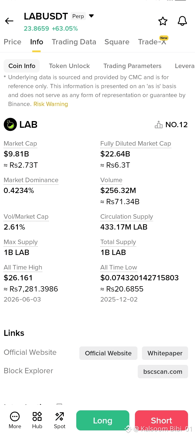Tap the green Long button
Image resolution: width=195 pixels, height=436 pixels.
click(103, 420)
